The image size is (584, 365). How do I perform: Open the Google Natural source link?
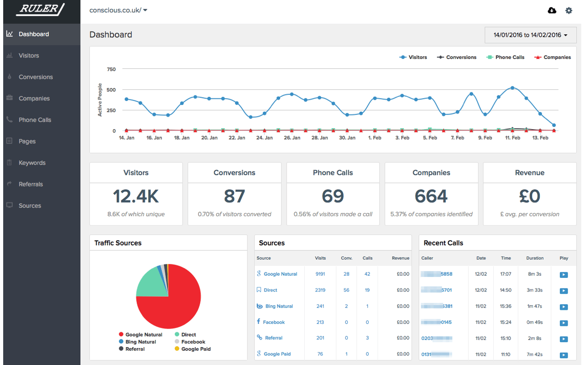tap(282, 274)
